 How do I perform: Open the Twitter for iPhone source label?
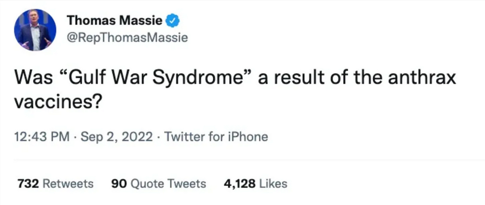pyautogui.click(x=216, y=137)
